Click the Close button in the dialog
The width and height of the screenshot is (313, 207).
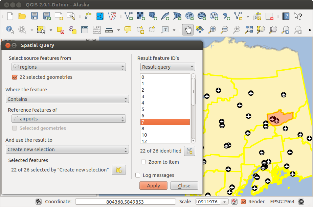184,186
